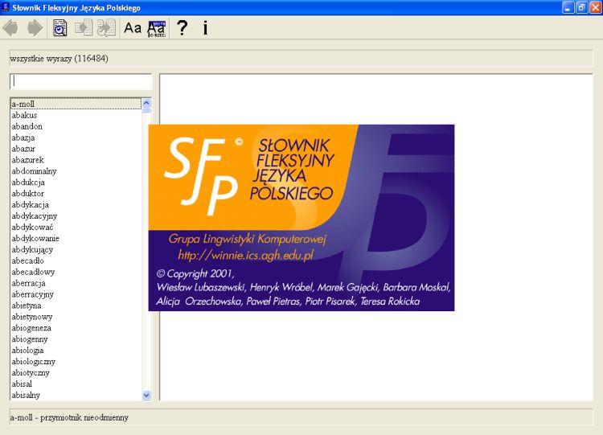This screenshot has width=603, height=435.
Task: Select "aberracyjny" in the word list
Action: [76, 294]
